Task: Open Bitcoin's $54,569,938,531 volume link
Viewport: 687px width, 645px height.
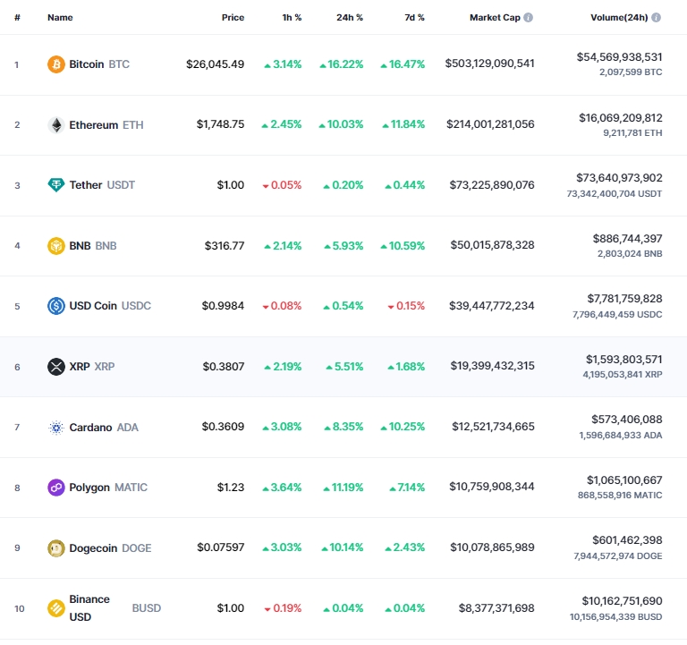Action: [x=619, y=57]
